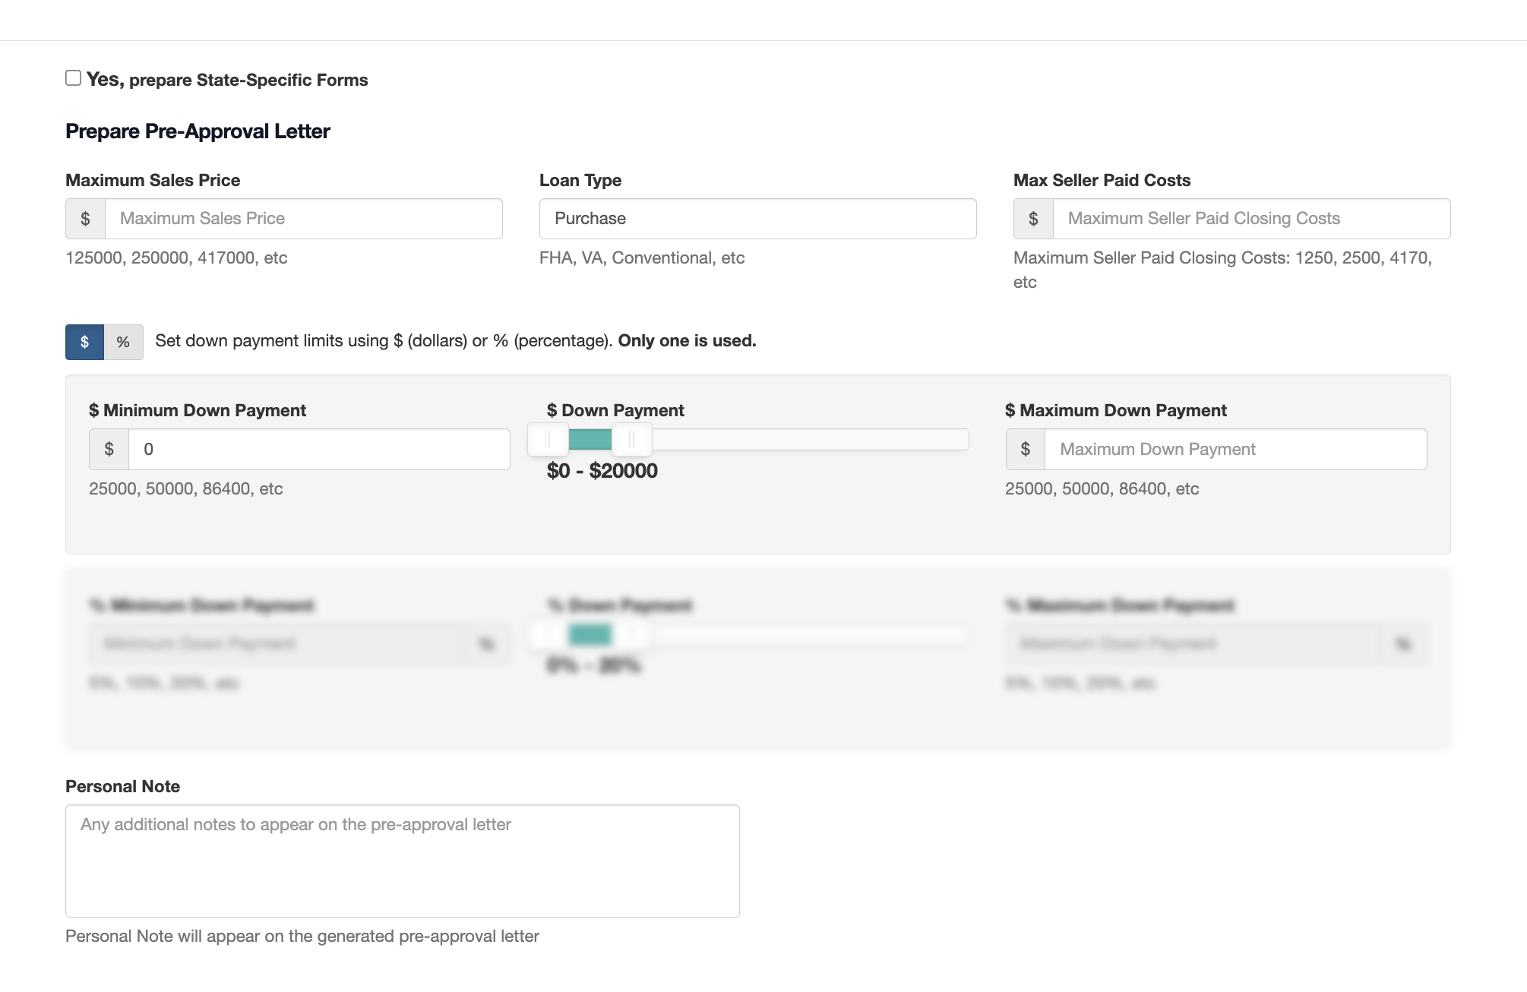1527x992 pixels.
Task: Click the Maximum Seller Paid Closing Costs field
Action: coord(1250,219)
